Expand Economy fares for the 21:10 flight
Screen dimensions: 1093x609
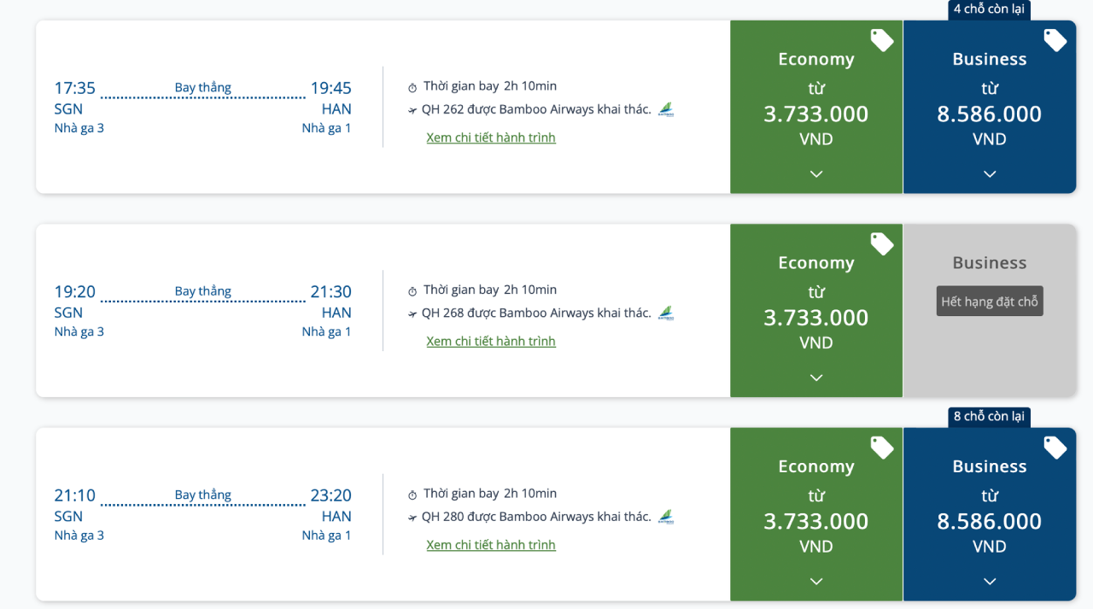click(816, 582)
